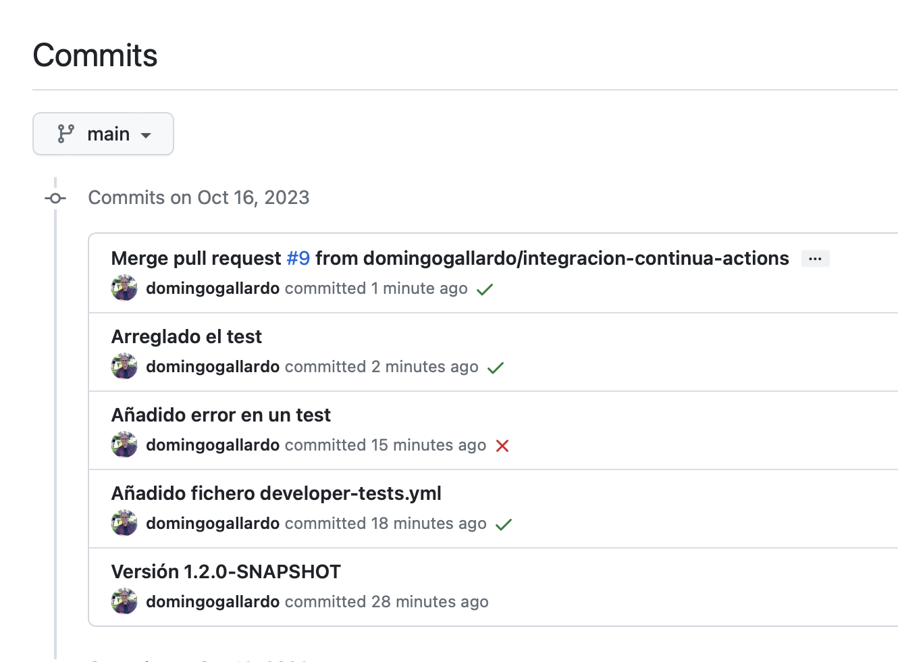The width and height of the screenshot is (898, 662).
Task: Open avatar of merge pull request commit author
Action: pyautogui.click(x=124, y=288)
